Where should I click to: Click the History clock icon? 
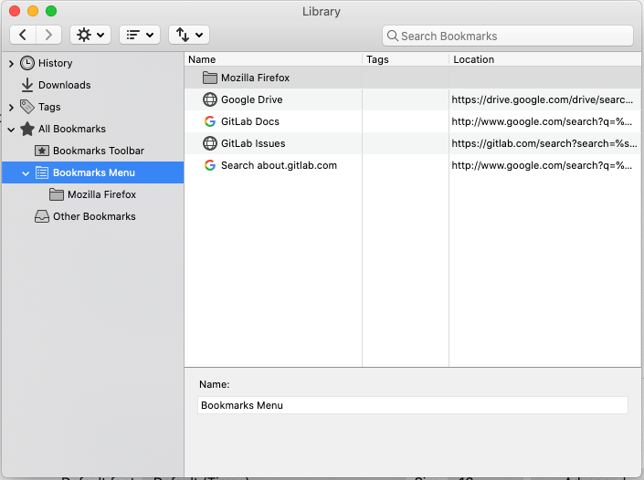[x=27, y=63]
